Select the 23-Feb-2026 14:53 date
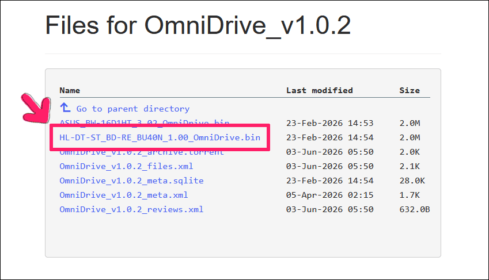This screenshot has height=280, width=489. [x=329, y=123]
